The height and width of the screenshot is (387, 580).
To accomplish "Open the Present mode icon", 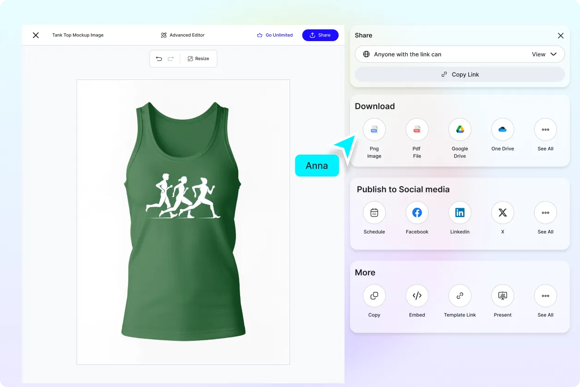I will 502,296.
